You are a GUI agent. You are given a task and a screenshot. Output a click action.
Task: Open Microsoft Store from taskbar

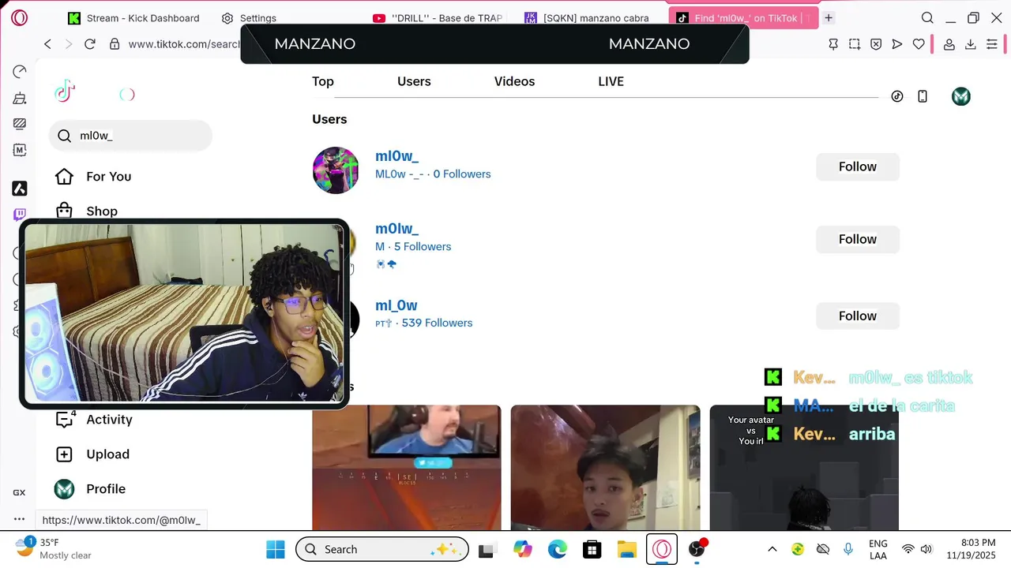coord(592,549)
